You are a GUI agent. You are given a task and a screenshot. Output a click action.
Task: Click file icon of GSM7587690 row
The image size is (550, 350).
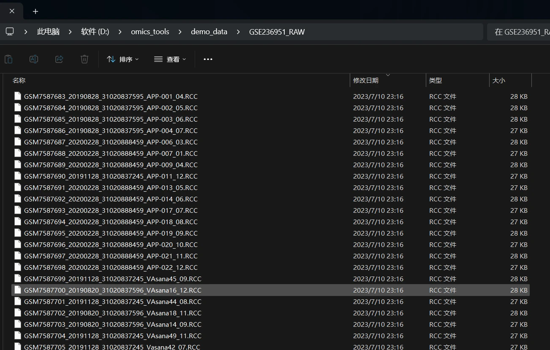18,176
